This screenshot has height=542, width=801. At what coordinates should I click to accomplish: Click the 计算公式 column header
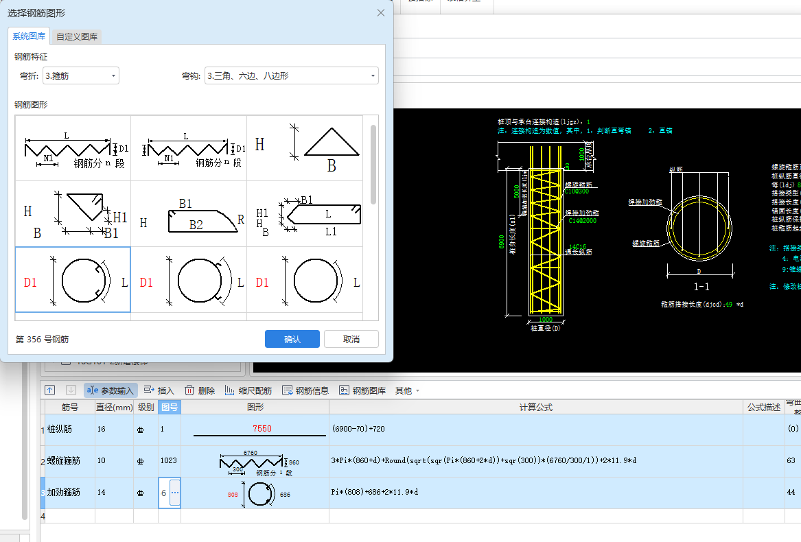pyautogui.click(x=536, y=407)
